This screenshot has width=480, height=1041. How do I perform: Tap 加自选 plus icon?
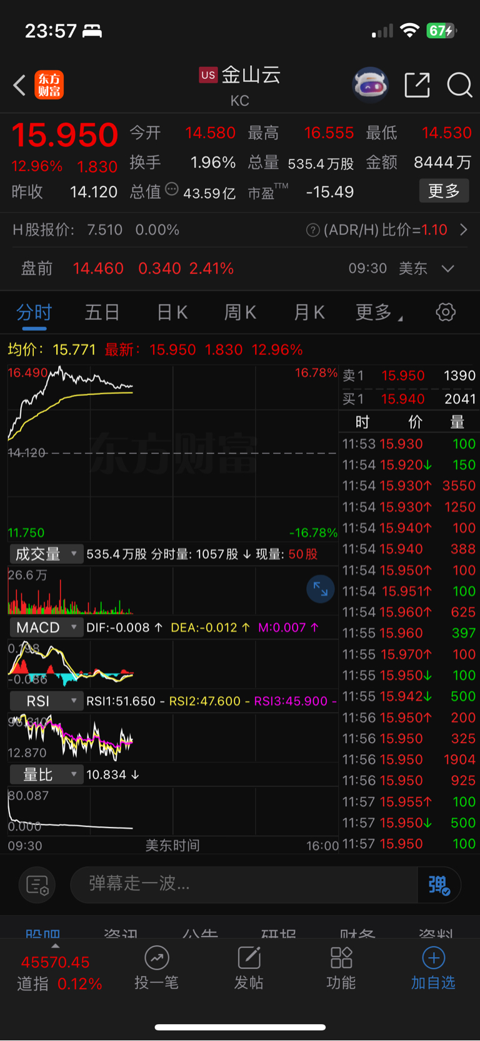(434, 958)
